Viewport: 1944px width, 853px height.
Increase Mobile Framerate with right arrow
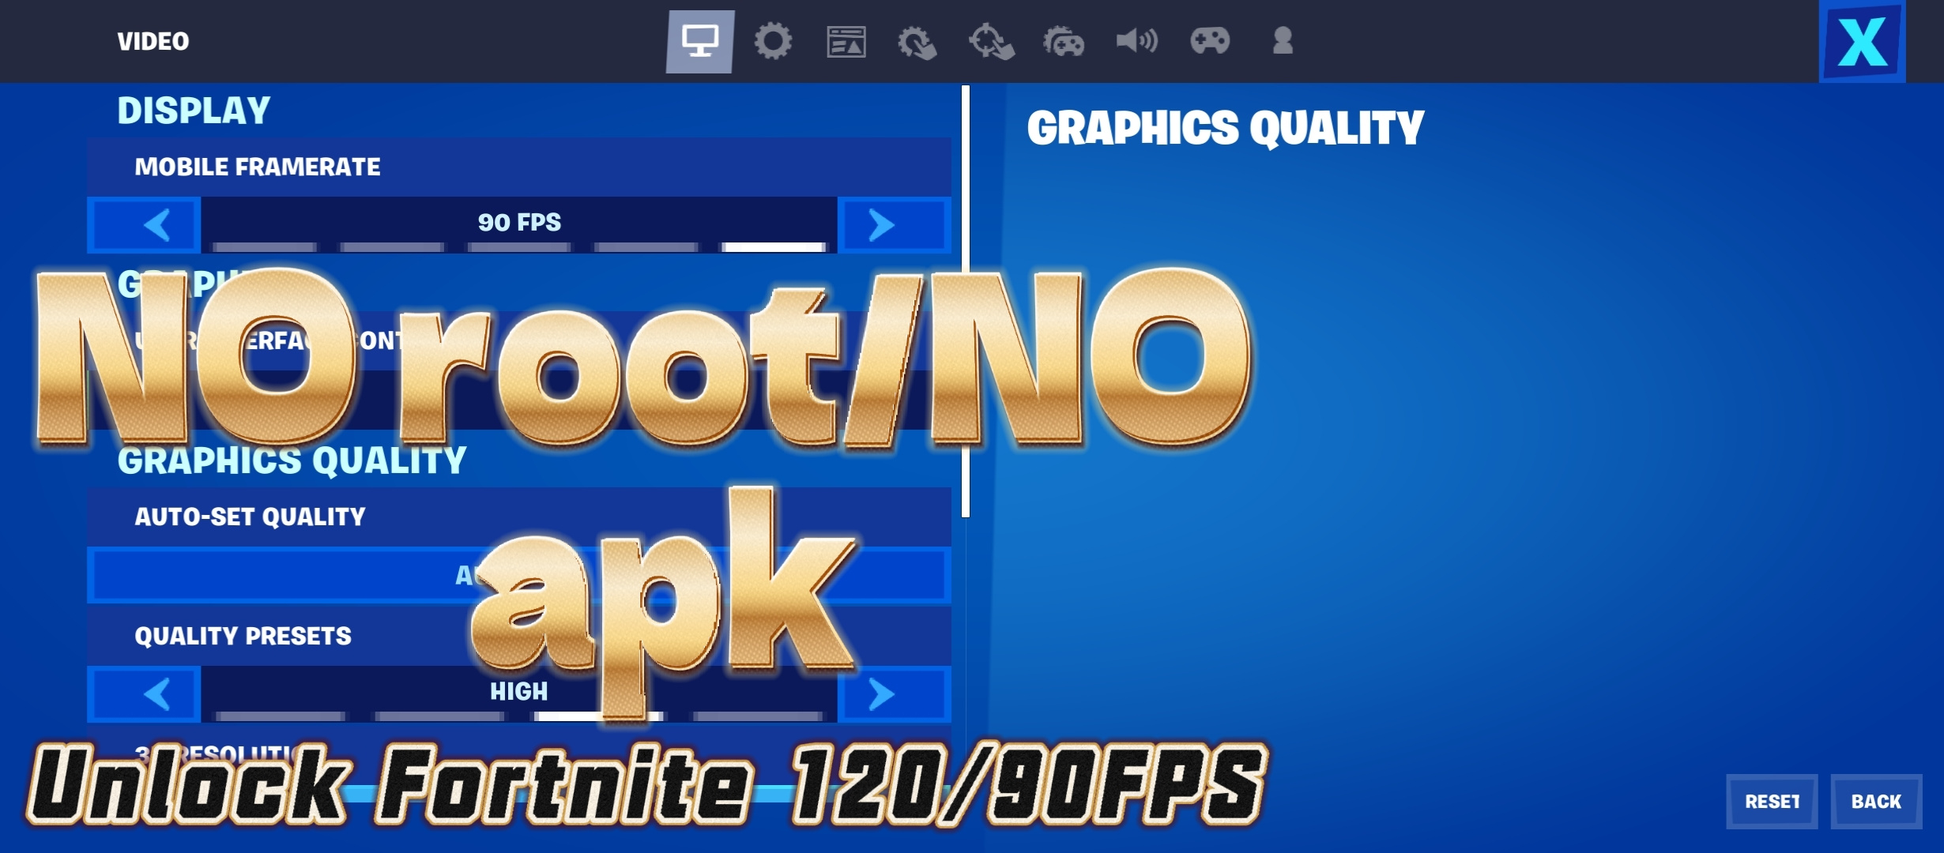click(895, 225)
